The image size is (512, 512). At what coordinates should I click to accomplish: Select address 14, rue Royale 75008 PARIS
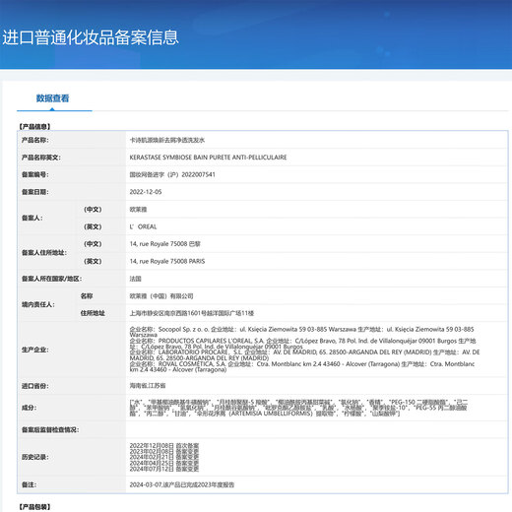pyautogui.click(x=167, y=261)
